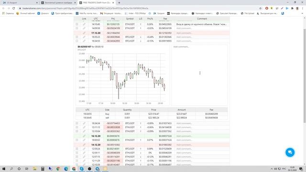This screenshot has height=172, width=306.
Task: Bookmark this page with the star icon
Action: coord(260,9)
